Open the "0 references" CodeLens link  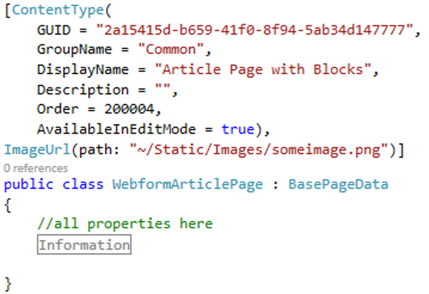click(x=36, y=168)
